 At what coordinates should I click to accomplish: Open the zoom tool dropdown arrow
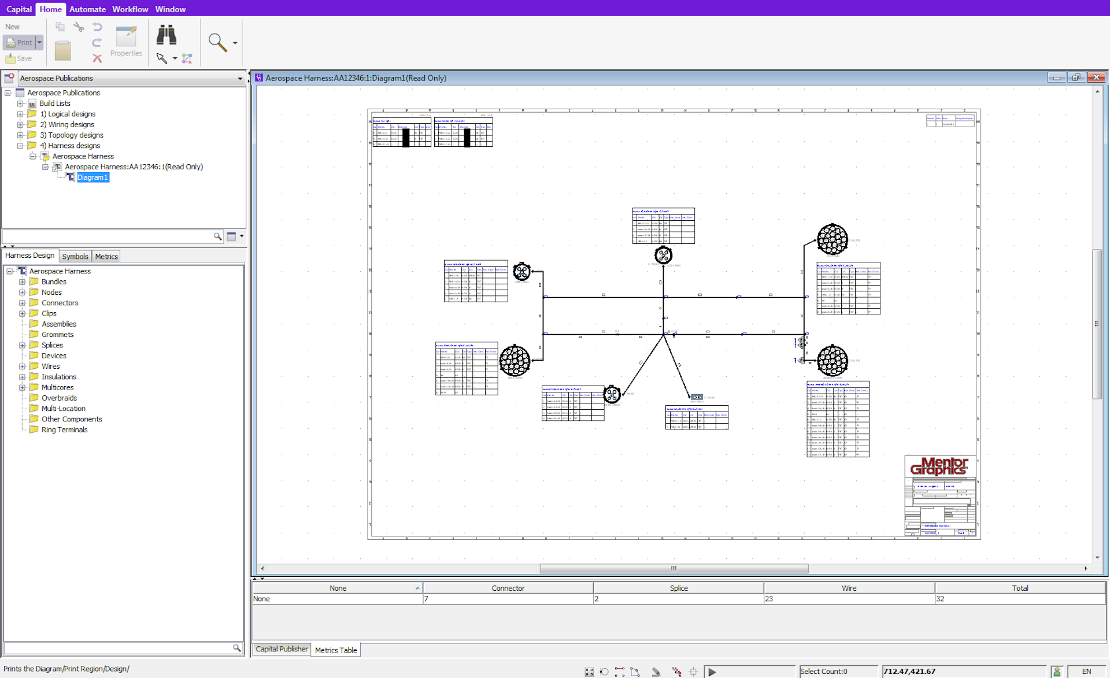pyautogui.click(x=235, y=43)
